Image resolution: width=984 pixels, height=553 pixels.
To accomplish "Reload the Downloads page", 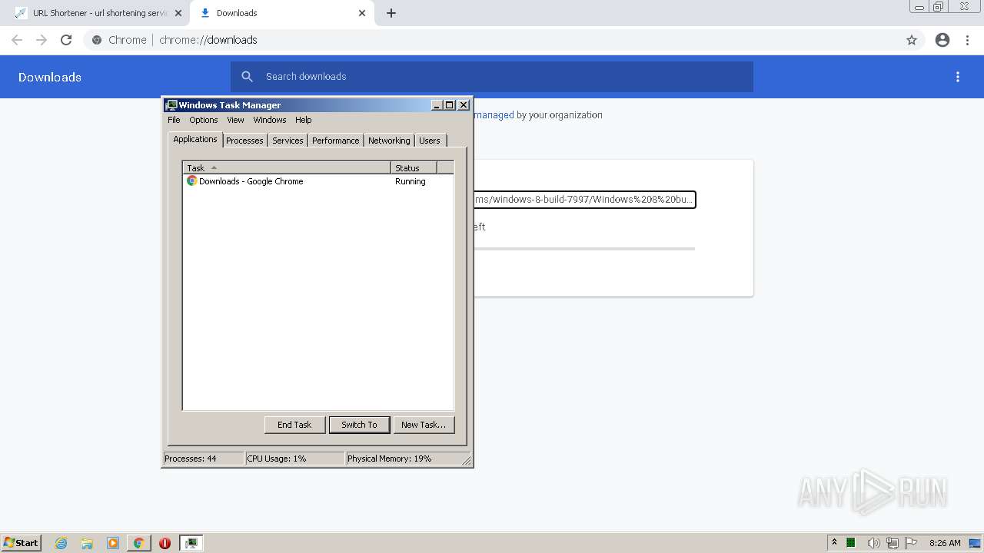I will tap(66, 40).
